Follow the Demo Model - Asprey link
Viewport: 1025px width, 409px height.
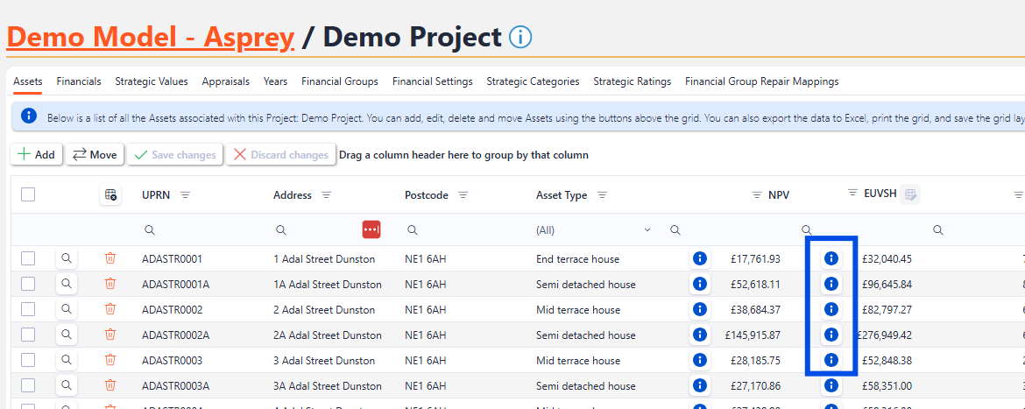150,38
